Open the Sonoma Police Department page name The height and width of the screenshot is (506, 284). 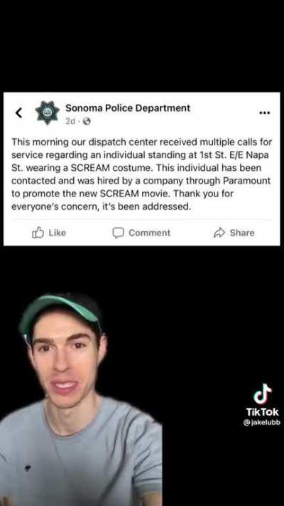click(128, 108)
